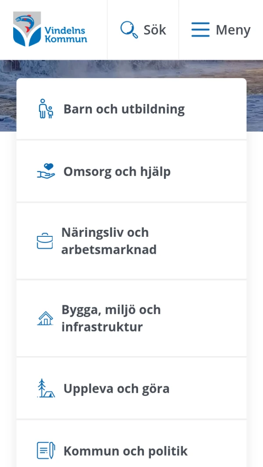This screenshot has height=467, width=263.
Task: Open Uppleva och göra
Action: point(117,389)
